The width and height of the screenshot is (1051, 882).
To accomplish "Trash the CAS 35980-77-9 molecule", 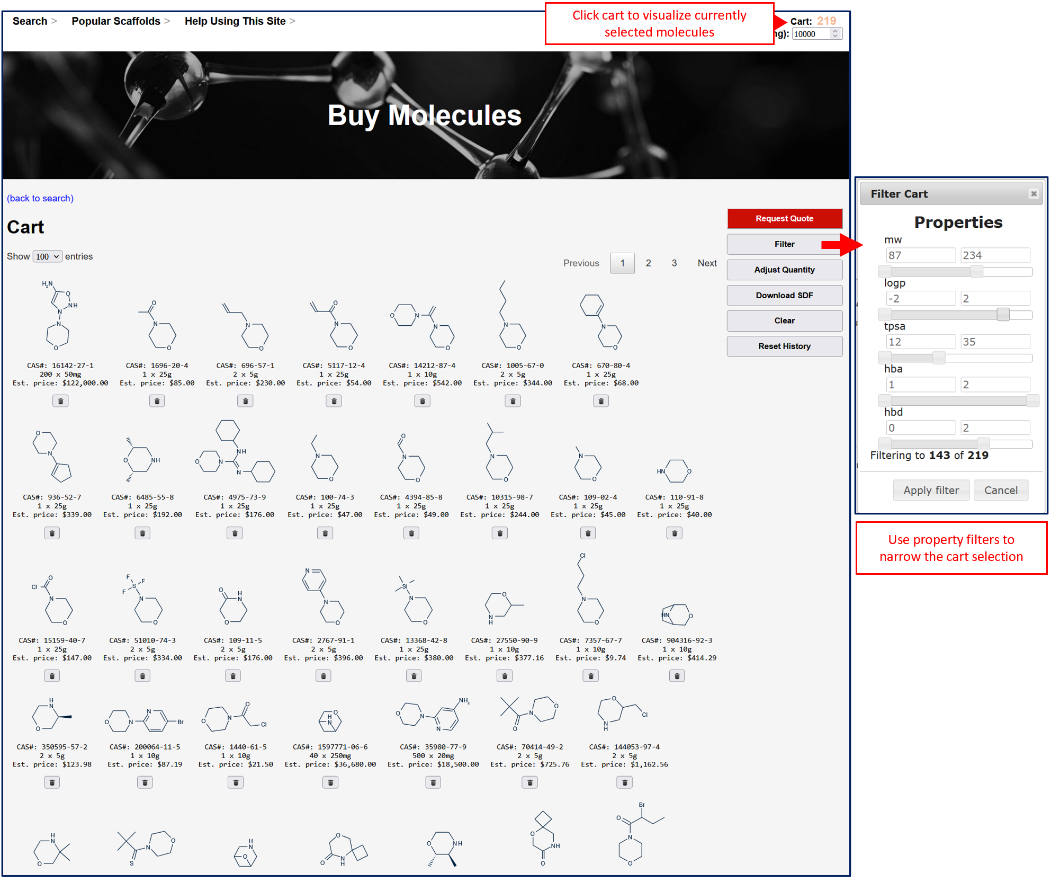I will pyautogui.click(x=433, y=782).
